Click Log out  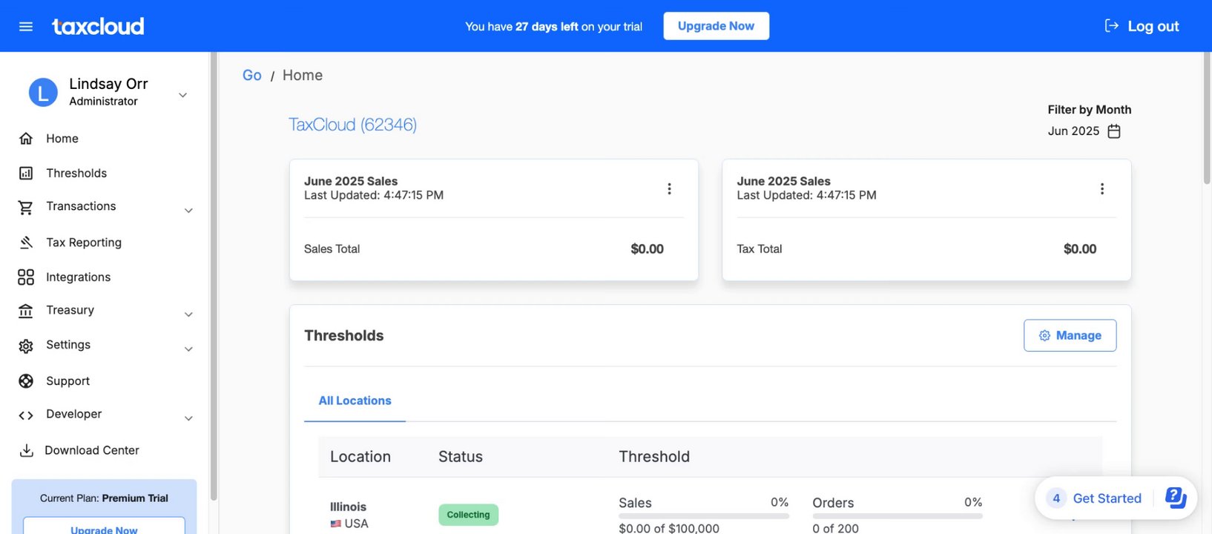point(1141,26)
